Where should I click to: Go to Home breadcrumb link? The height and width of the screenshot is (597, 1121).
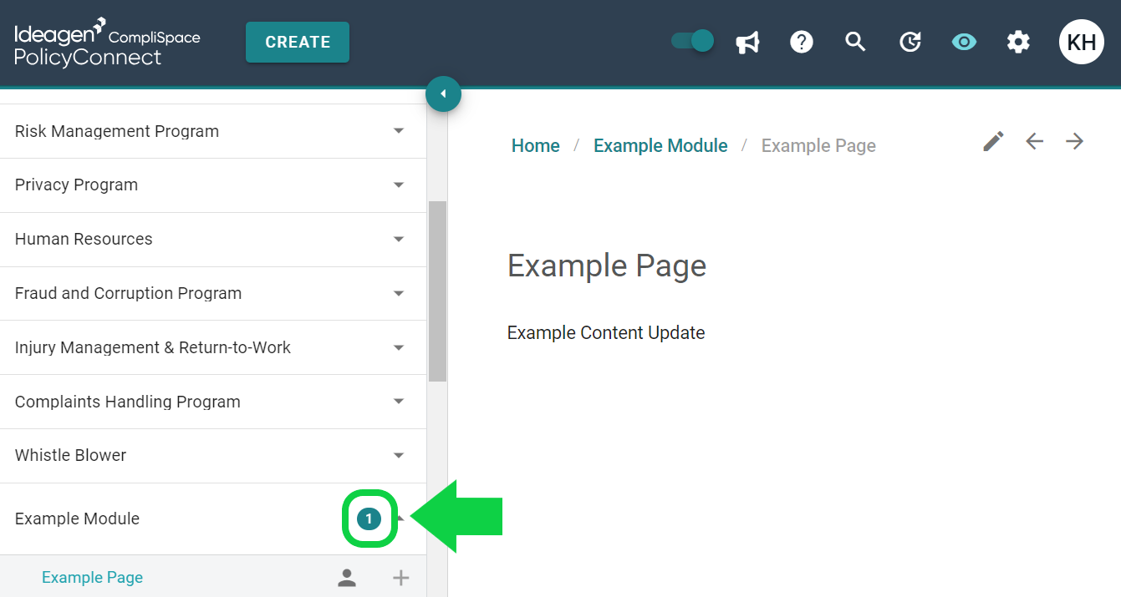coord(536,145)
